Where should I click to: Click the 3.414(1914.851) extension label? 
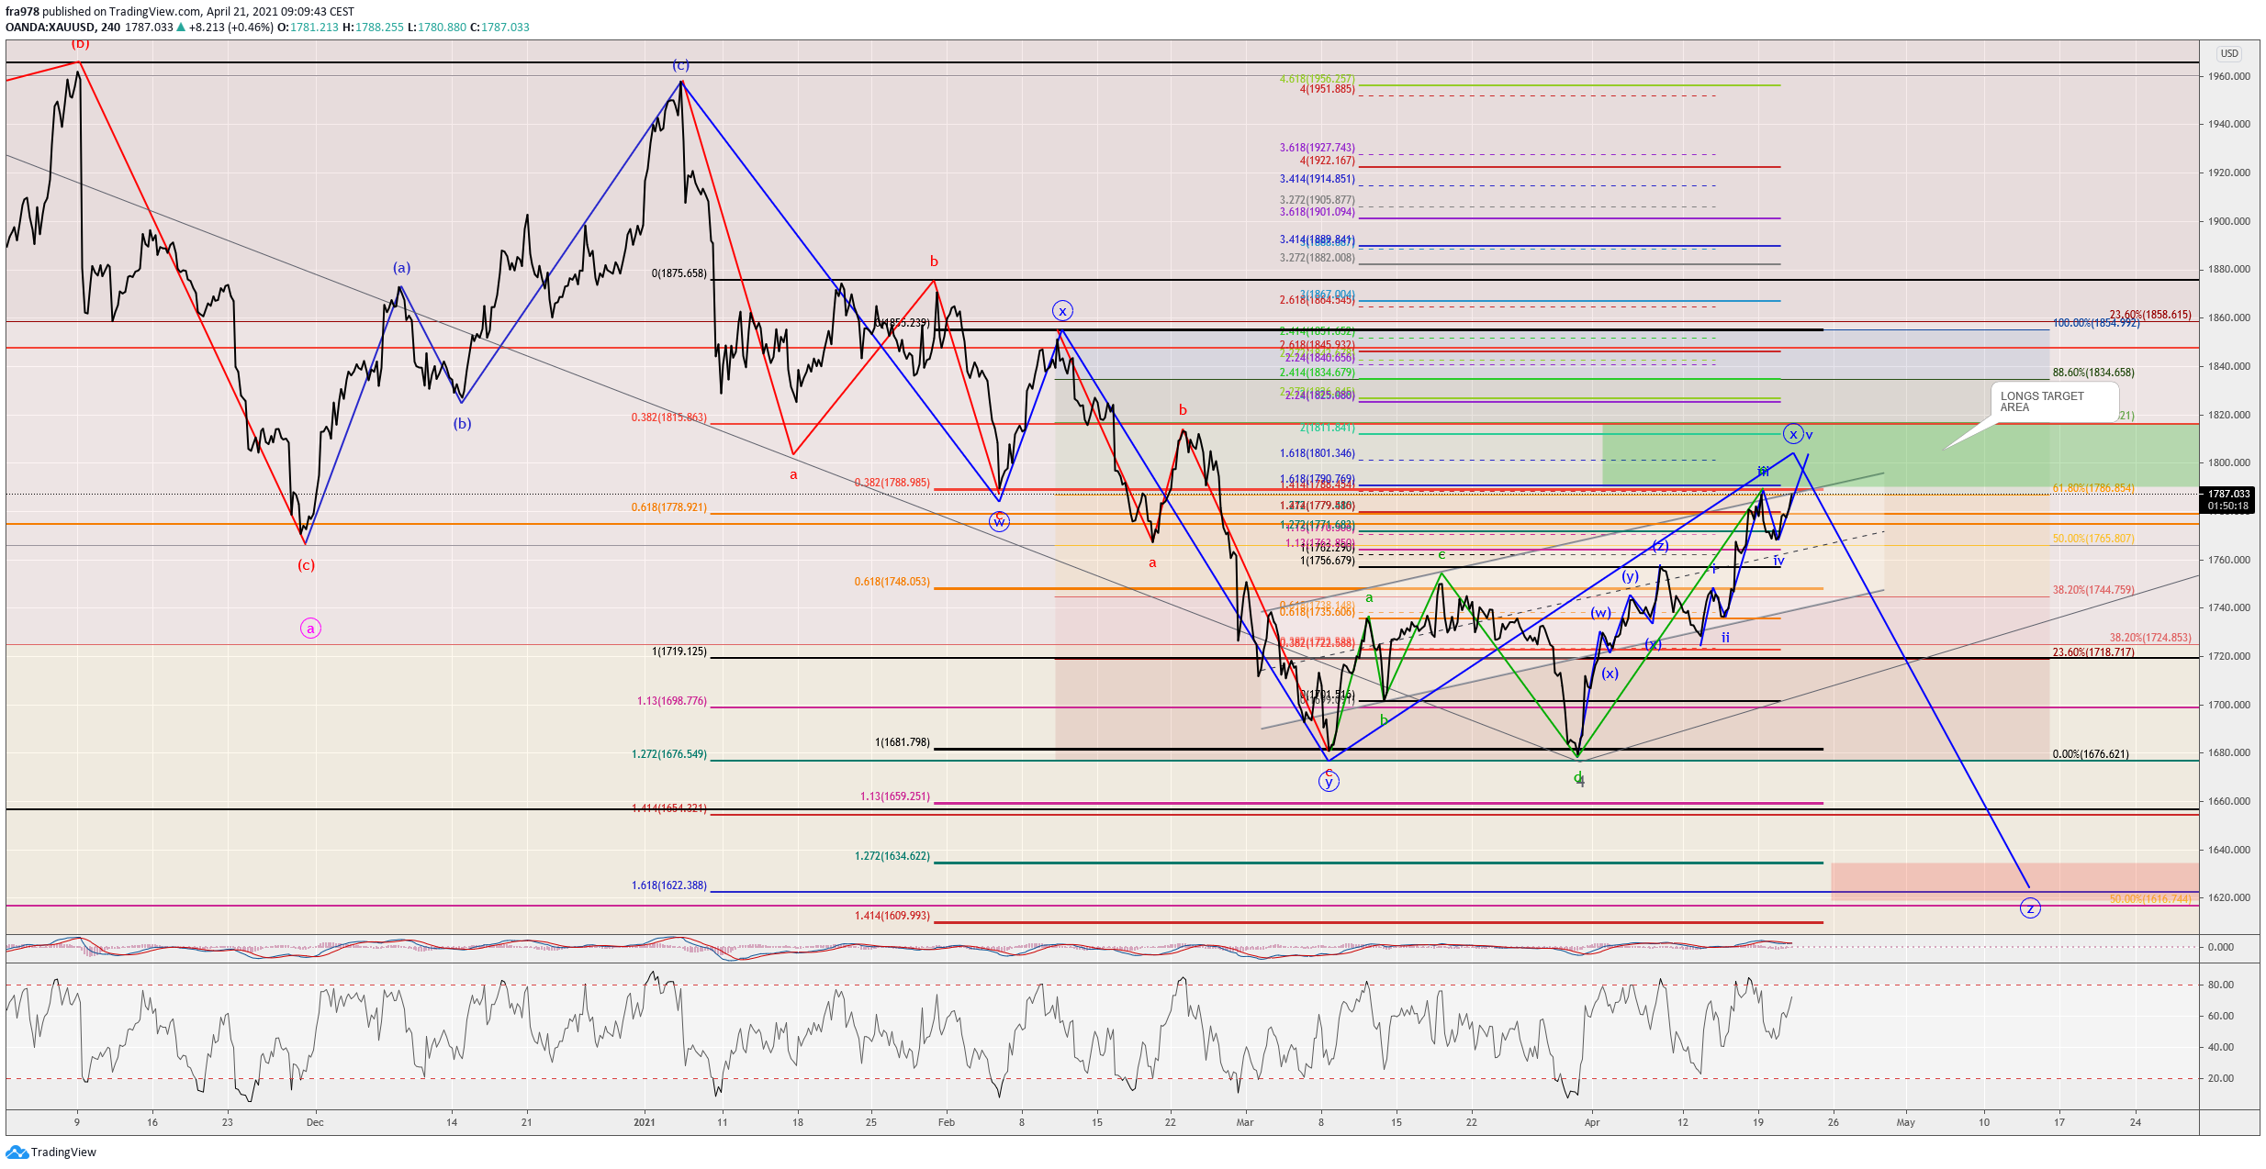[1318, 180]
